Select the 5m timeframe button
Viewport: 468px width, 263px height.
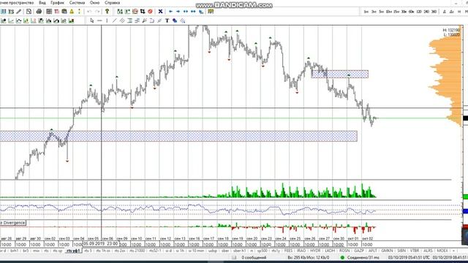pyautogui.click(x=381, y=12)
